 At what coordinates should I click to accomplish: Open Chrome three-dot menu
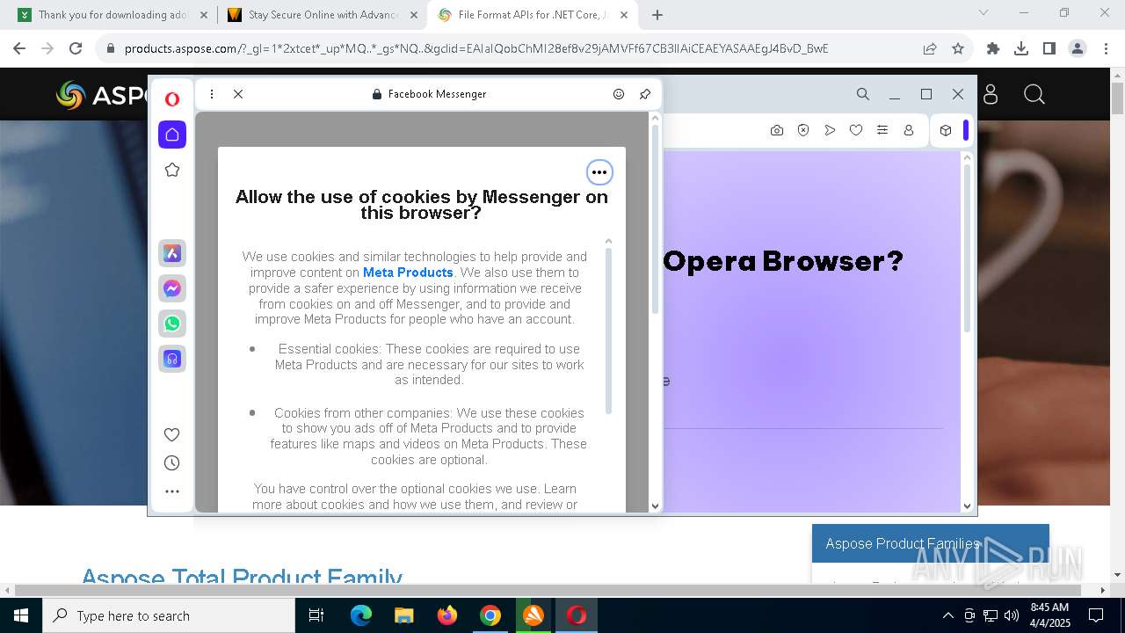(1106, 48)
